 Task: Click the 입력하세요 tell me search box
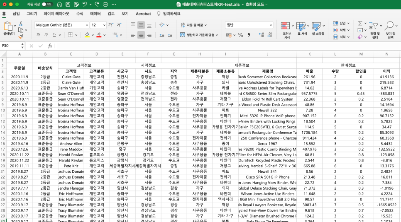coord(169,14)
